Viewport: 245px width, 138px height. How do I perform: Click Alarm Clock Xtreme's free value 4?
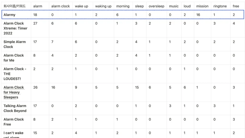pos(234,23)
